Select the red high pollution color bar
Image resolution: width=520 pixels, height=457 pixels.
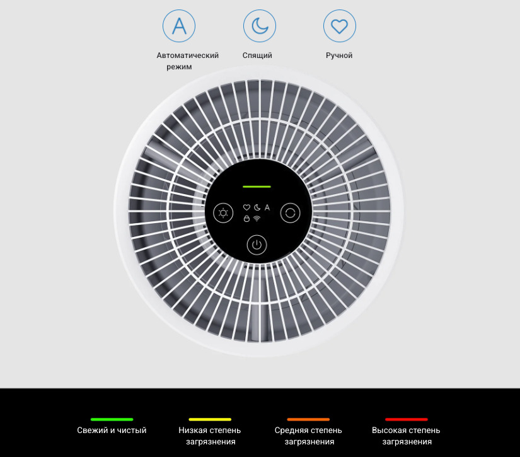(406, 419)
